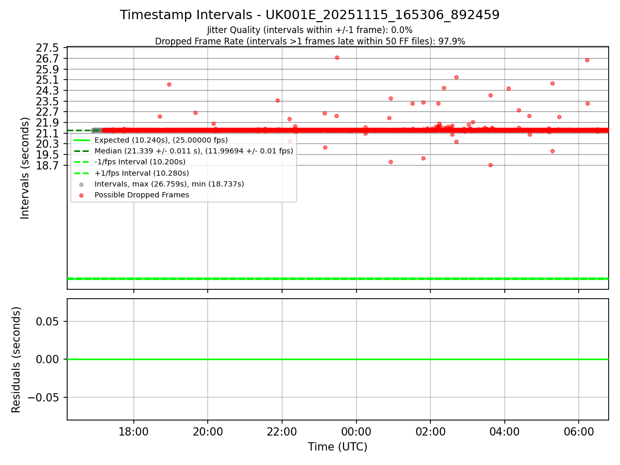Click the grey marker icon beside 'Intervals, max'

(81, 184)
